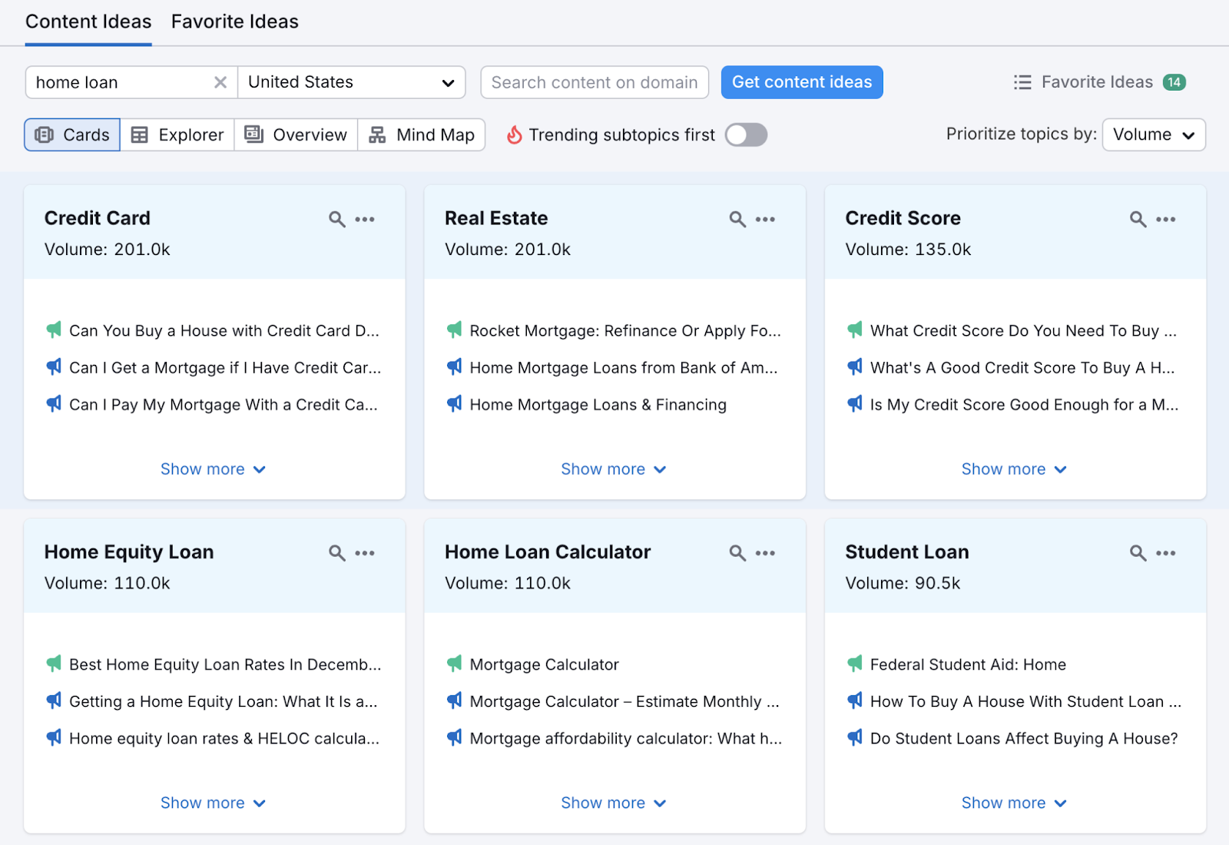
Task: Open Home equity loan rates & HELOC calcula... headline
Action: tap(224, 738)
